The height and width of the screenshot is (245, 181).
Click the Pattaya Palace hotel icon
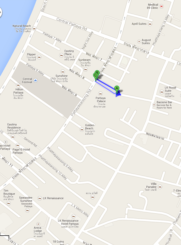point(100,94)
